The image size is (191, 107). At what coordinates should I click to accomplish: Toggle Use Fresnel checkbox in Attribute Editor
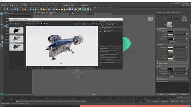(x=168, y=53)
